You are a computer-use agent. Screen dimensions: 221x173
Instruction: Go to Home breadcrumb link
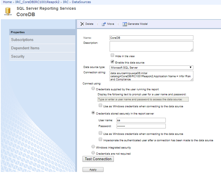[x=7, y=2]
